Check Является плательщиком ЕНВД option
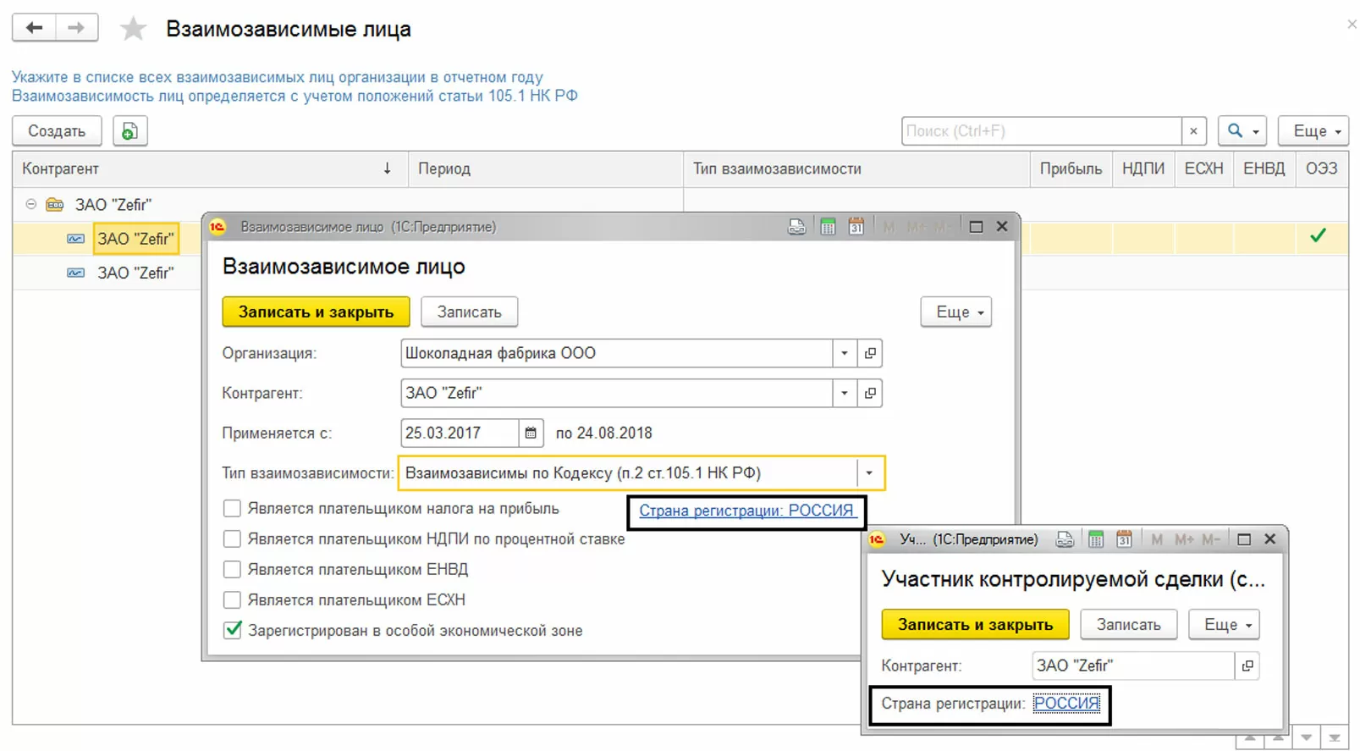Viewport: 1360px width, 751px height. [232, 570]
